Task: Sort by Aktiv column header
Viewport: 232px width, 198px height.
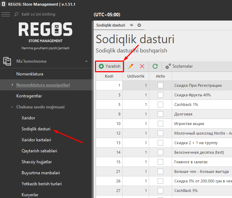Action: [x=160, y=76]
